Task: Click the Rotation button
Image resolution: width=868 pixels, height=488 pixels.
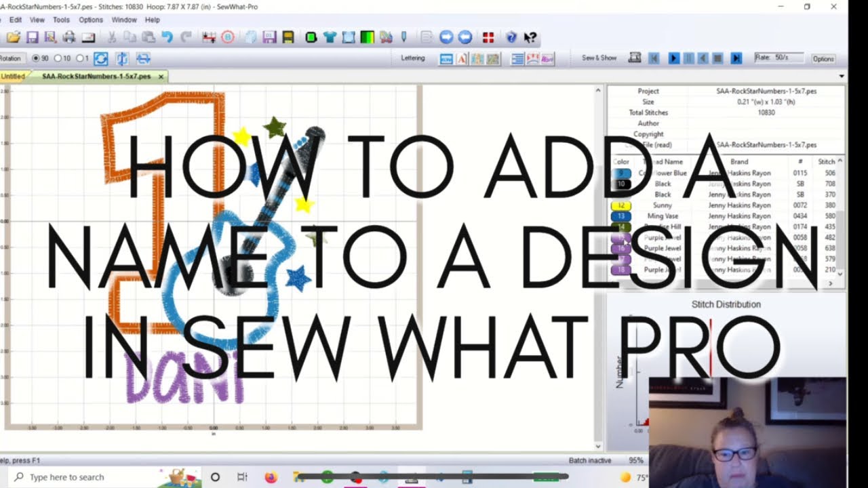Action: (12, 59)
